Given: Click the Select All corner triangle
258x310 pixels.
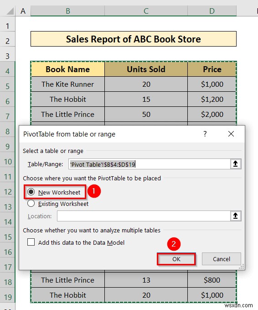Looking at the screenshot, I should click(10, 11).
